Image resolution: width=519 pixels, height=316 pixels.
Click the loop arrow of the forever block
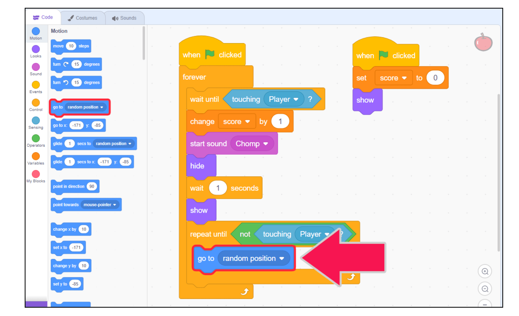tap(245, 292)
